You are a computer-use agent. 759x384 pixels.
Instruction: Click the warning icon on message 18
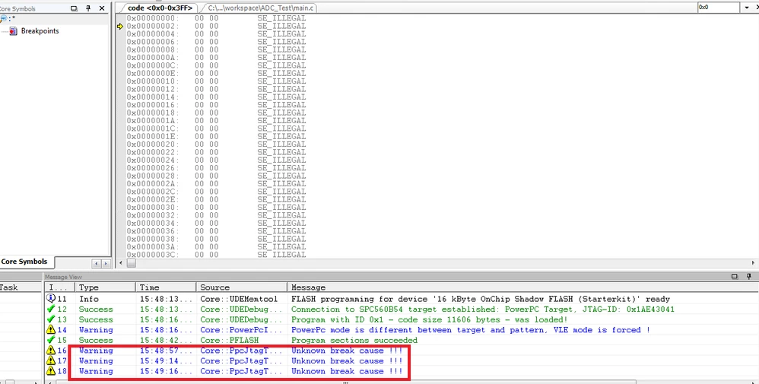pos(51,371)
